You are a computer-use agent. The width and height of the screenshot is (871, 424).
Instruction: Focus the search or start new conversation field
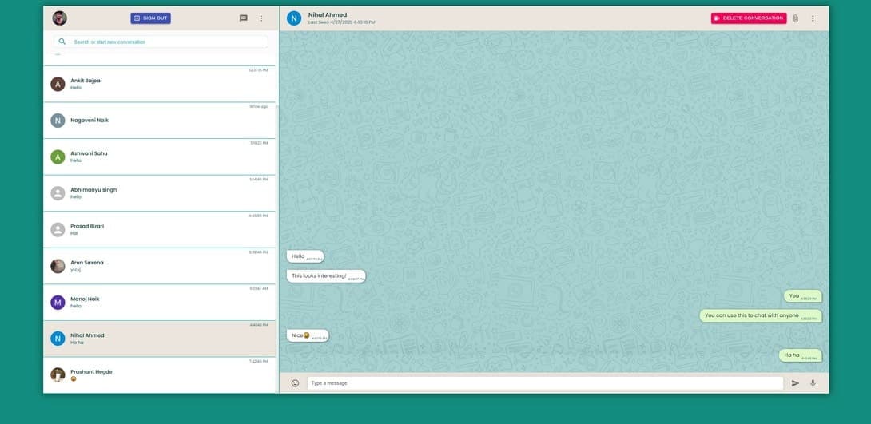(168, 42)
